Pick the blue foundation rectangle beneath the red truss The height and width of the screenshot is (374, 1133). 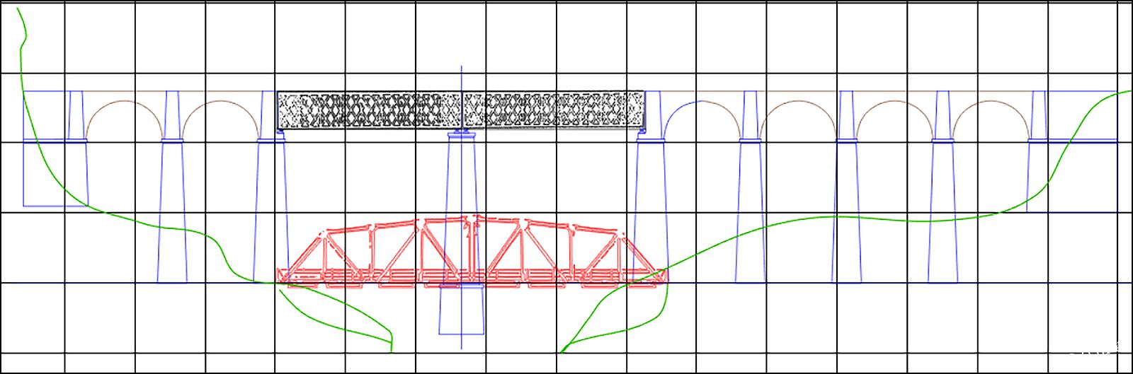pyautogui.click(x=462, y=309)
